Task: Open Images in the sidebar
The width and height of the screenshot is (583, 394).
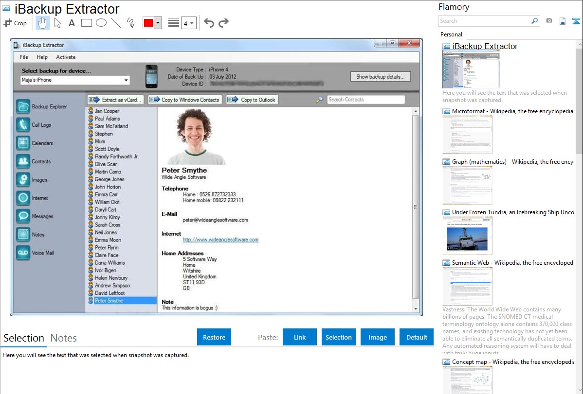Action: click(x=32, y=180)
